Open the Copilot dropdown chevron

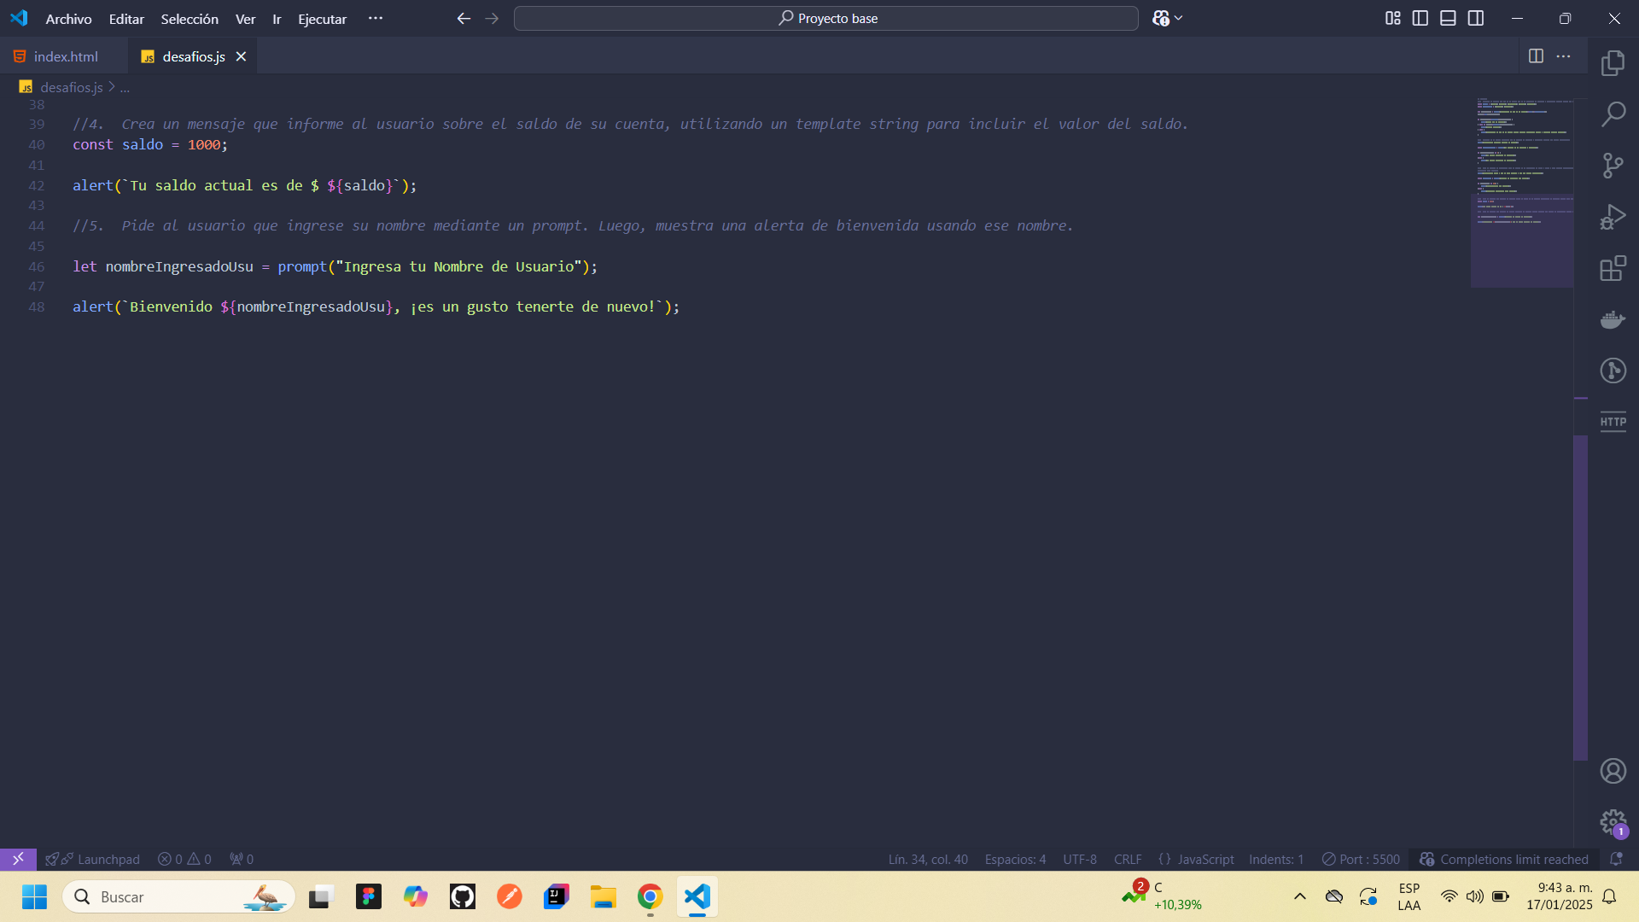1179,18
